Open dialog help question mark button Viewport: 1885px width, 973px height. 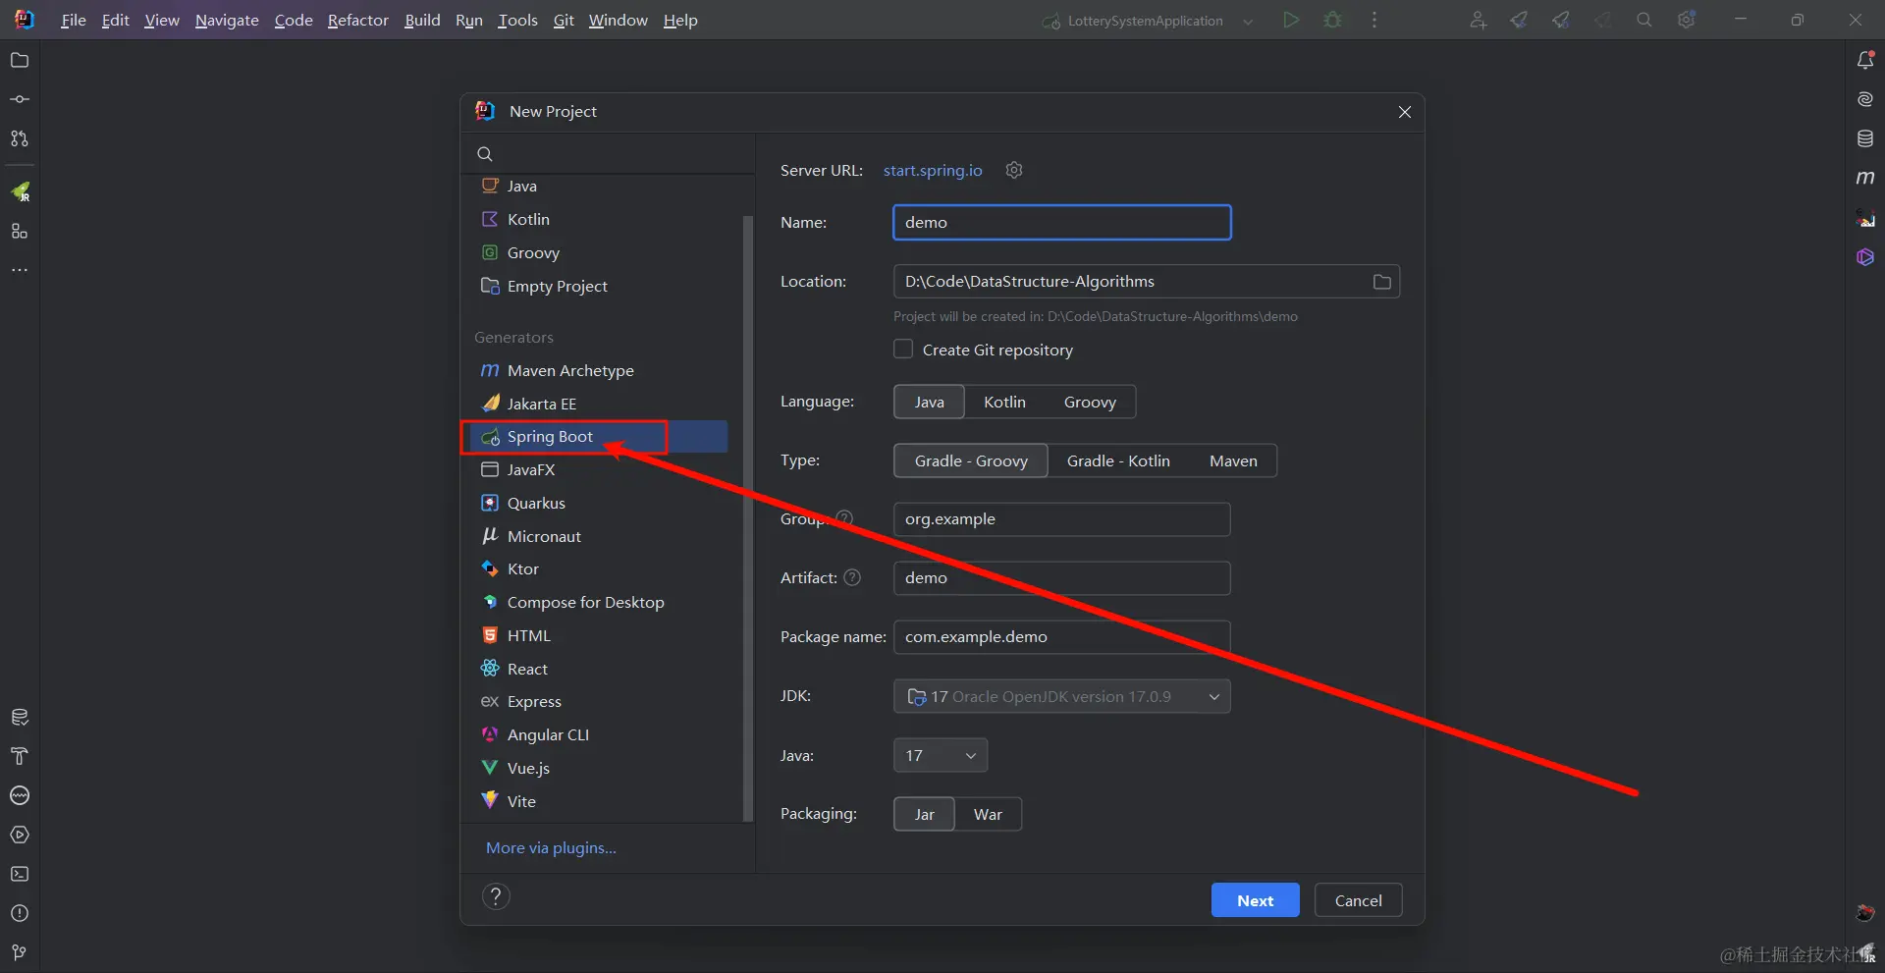pyautogui.click(x=496, y=896)
